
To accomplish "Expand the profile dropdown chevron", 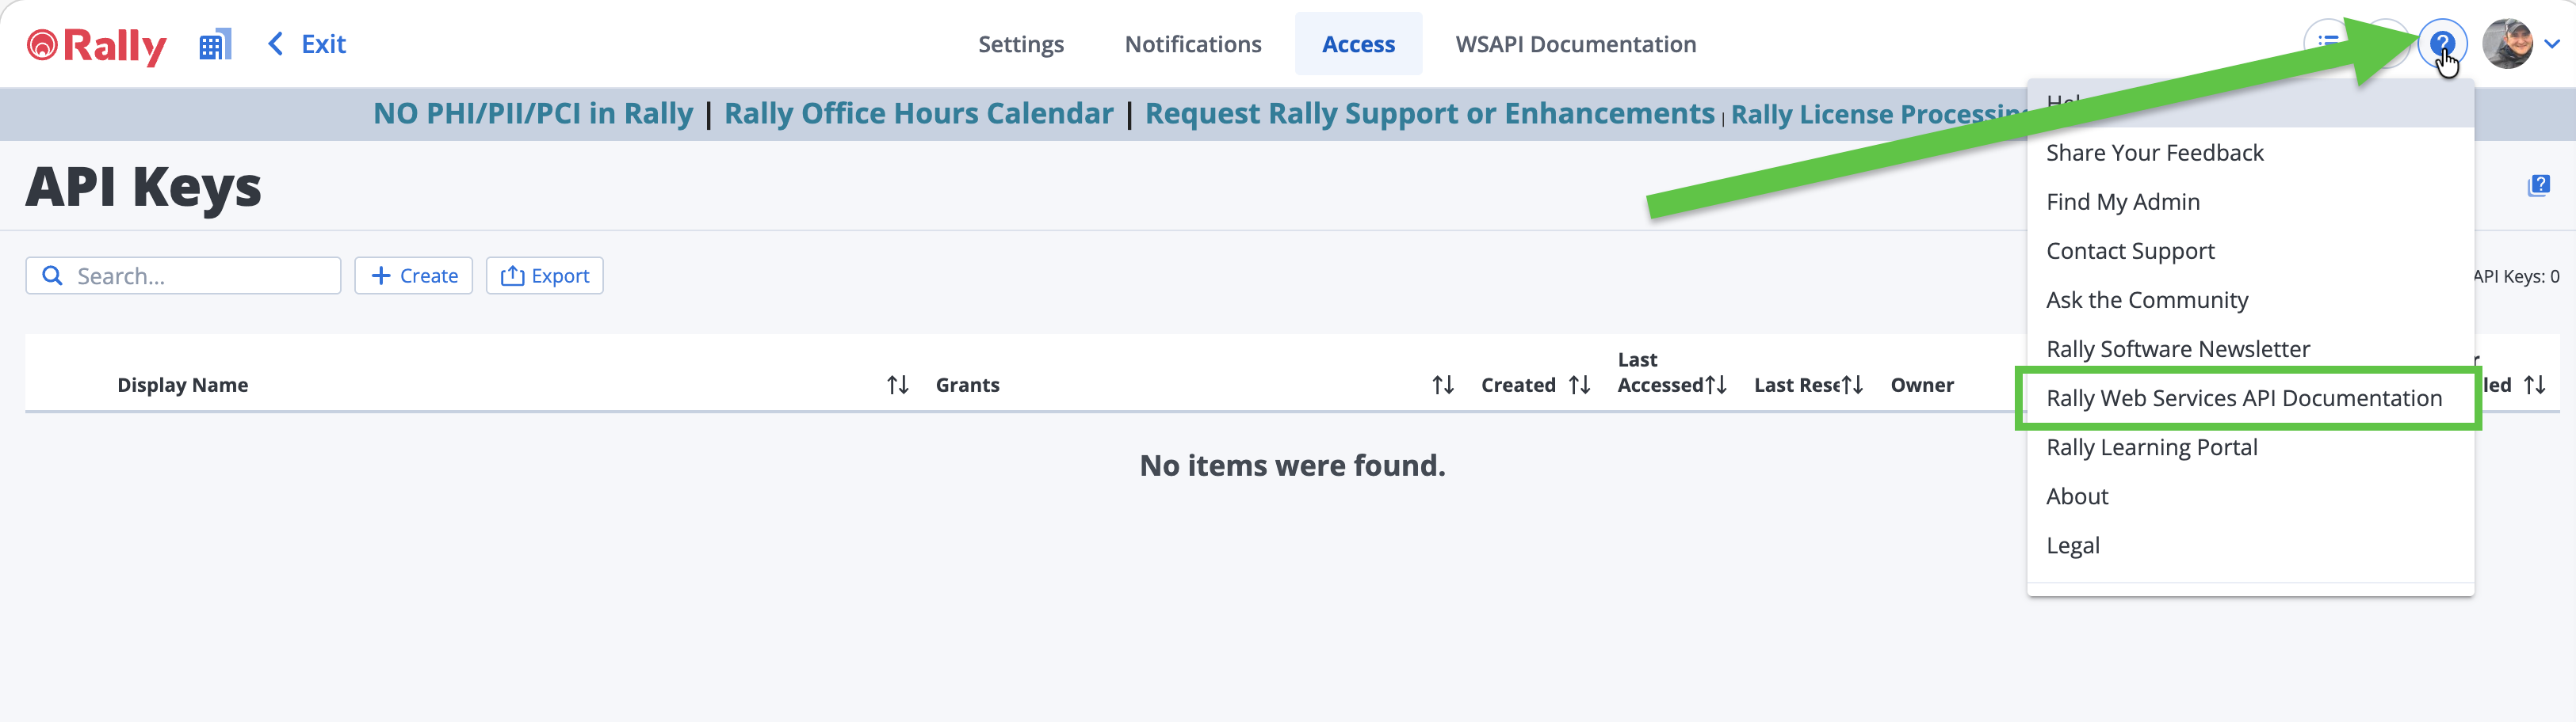I will tap(2551, 44).
